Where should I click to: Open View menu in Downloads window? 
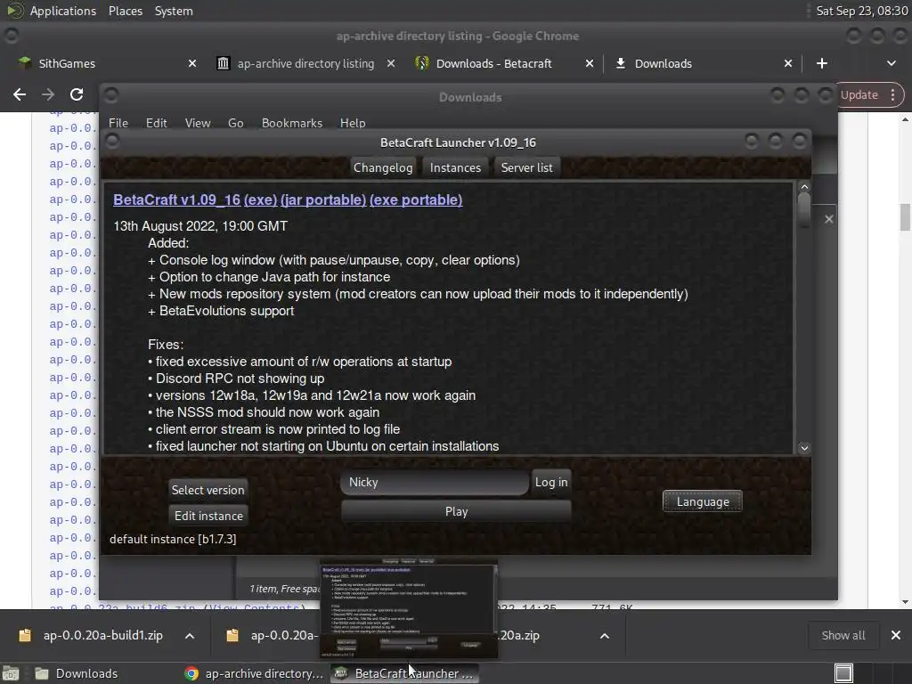click(198, 123)
